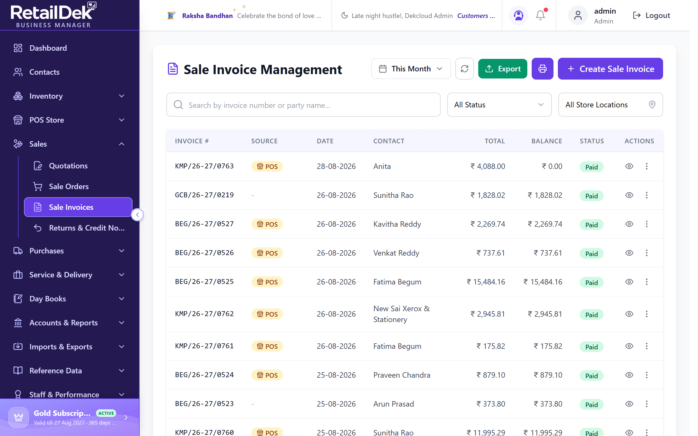
Task: Open the All Status filter dropdown
Action: (x=499, y=105)
